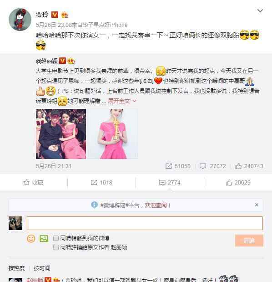Open Jia Ling's profile avatar

tap(20, 20)
